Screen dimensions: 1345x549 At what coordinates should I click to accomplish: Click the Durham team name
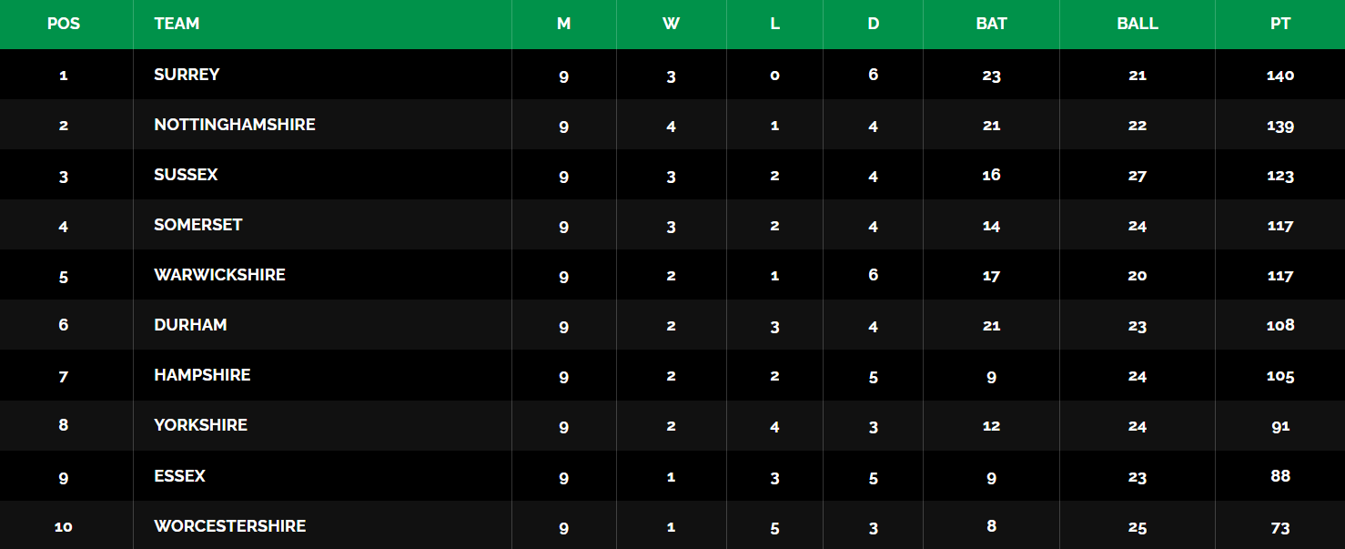(190, 325)
